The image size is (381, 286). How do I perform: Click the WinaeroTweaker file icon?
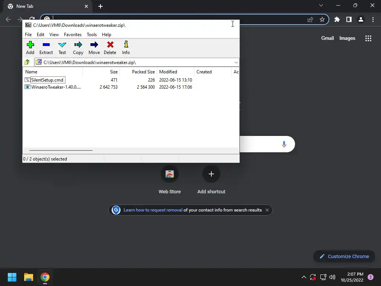click(28, 87)
